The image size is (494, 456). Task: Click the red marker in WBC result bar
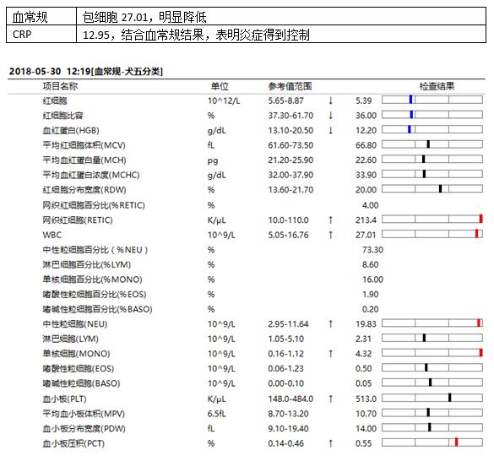pyautogui.click(x=476, y=234)
